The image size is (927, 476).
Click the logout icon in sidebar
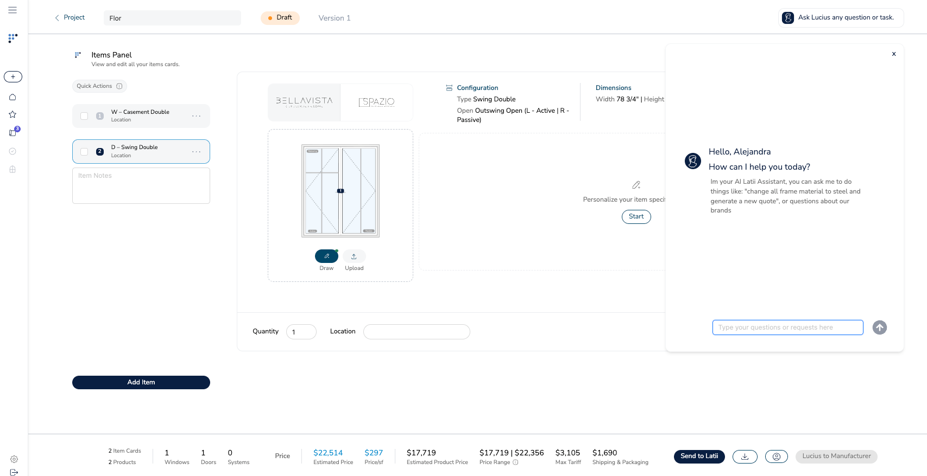click(14, 472)
